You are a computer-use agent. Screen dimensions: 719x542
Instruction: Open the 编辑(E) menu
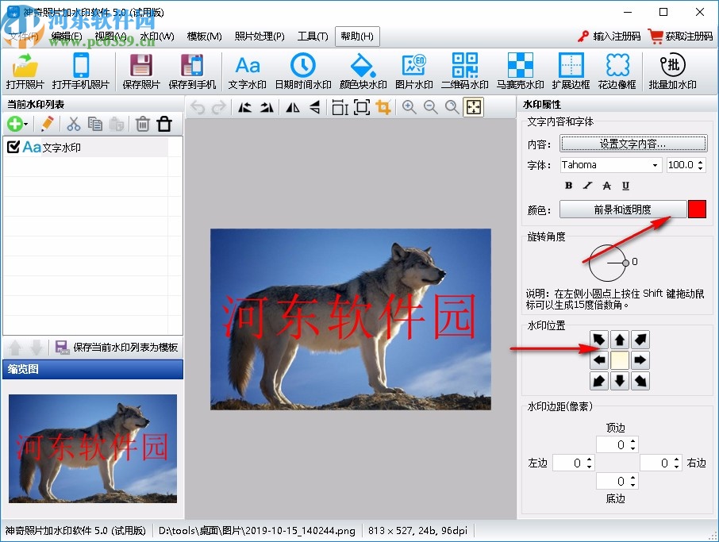(67, 37)
